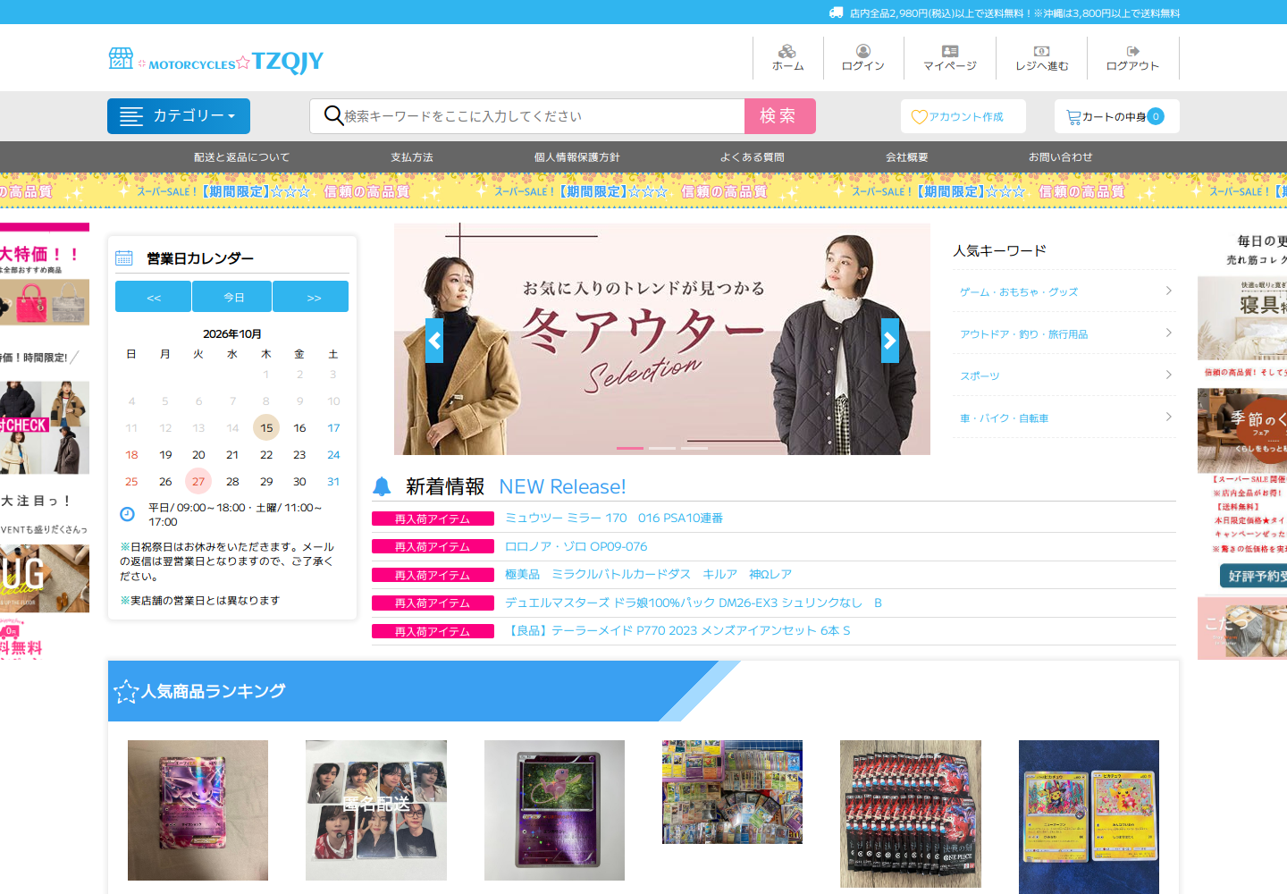The height and width of the screenshot is (894, 1287).
Task: Expand ゲーム・おもちゃ・グッズ keyword chevron
Action: point(1168,291)
